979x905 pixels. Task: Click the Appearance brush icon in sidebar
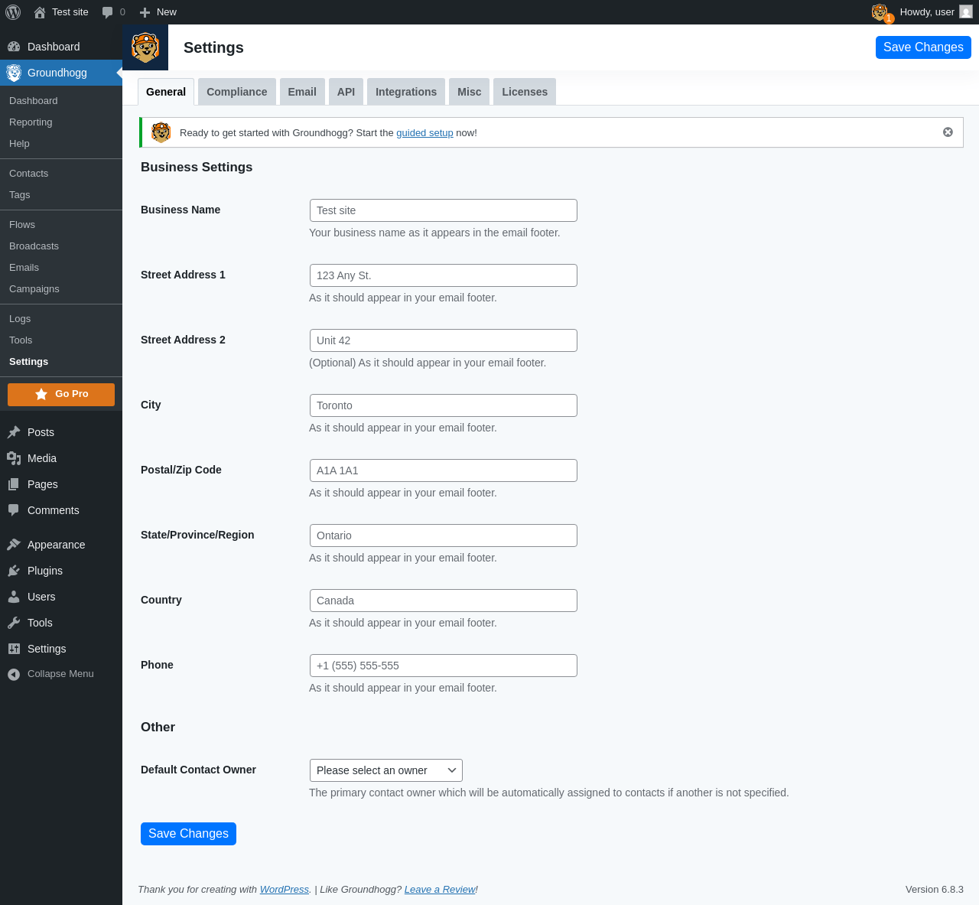pyautogui.click(x=14, y=545)
